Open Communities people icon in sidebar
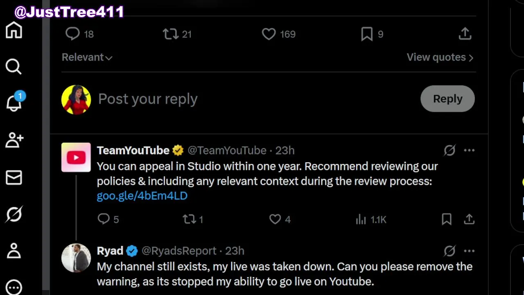This screenshot has height=295, width=524. click(x=14, y=140)
